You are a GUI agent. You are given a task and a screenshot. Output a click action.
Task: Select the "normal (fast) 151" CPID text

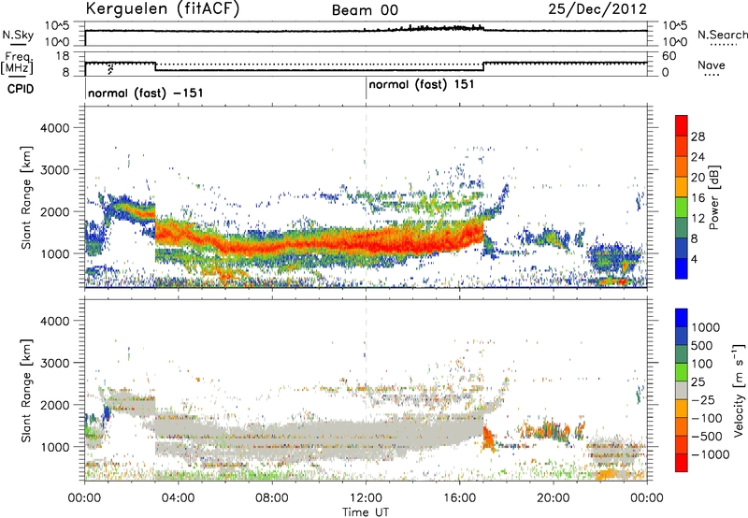coord(422,84)
